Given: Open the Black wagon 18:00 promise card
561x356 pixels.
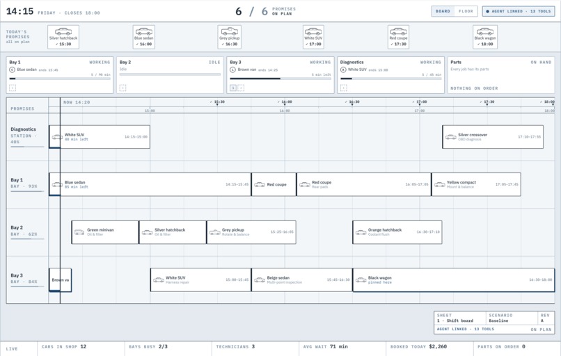Looking at the screenshot, I should point(485,37).
